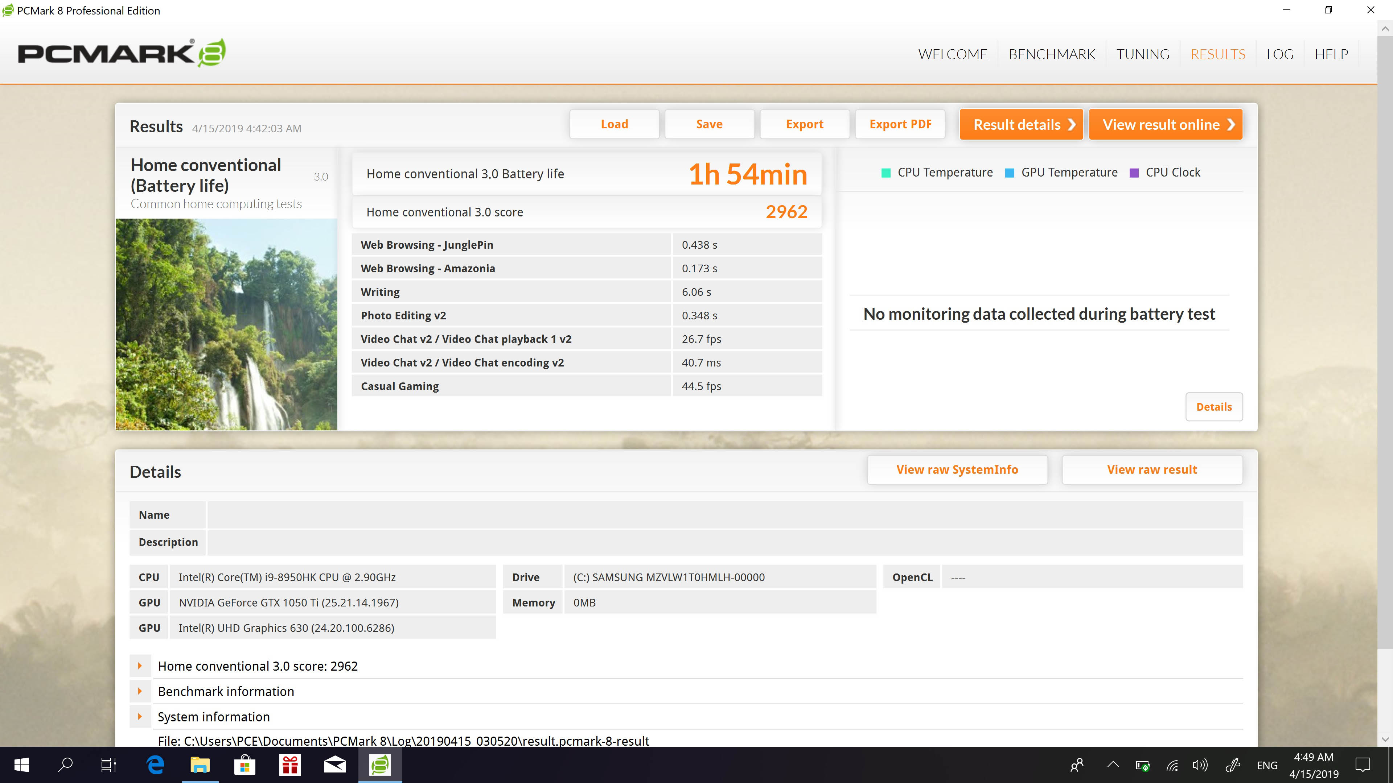
Task: Click into the Name field
Action: 725,515
